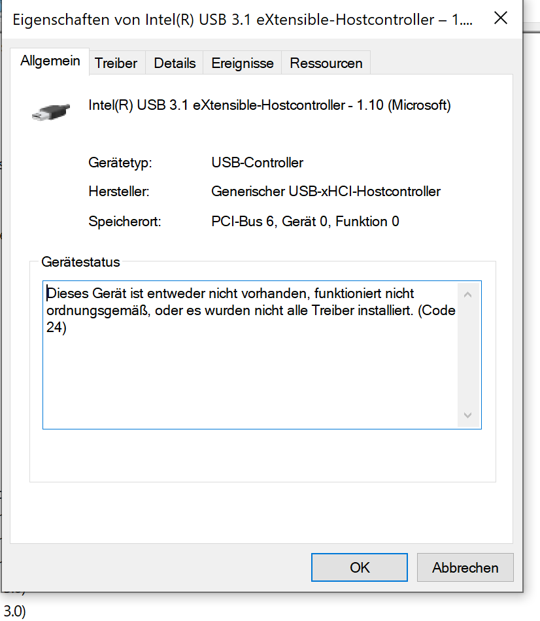Viewport: 540px width, 621px height.
Task: Close the Eigenschaften dialog window
Action: [x=501, y=18]
